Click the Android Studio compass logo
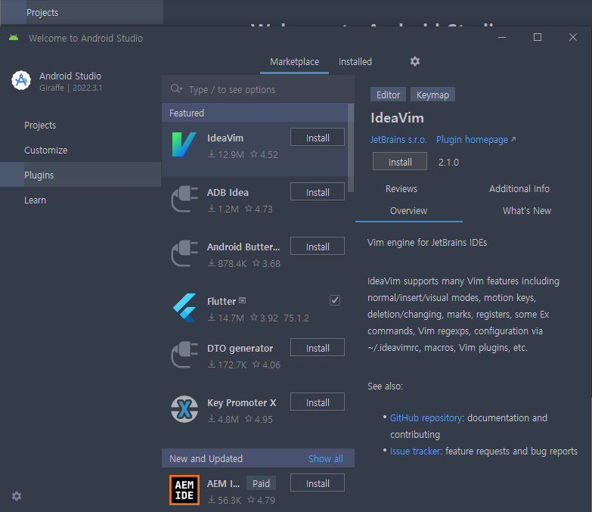Viewport: 592px width, 512px height. (21, 80)
